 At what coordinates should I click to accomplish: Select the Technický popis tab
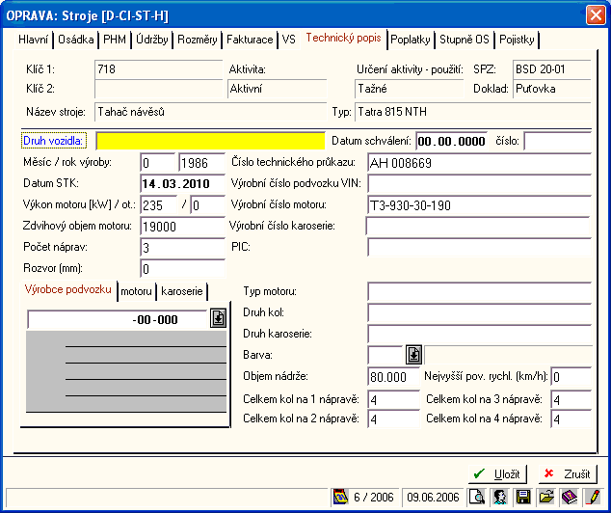click(x=343, y=39)
